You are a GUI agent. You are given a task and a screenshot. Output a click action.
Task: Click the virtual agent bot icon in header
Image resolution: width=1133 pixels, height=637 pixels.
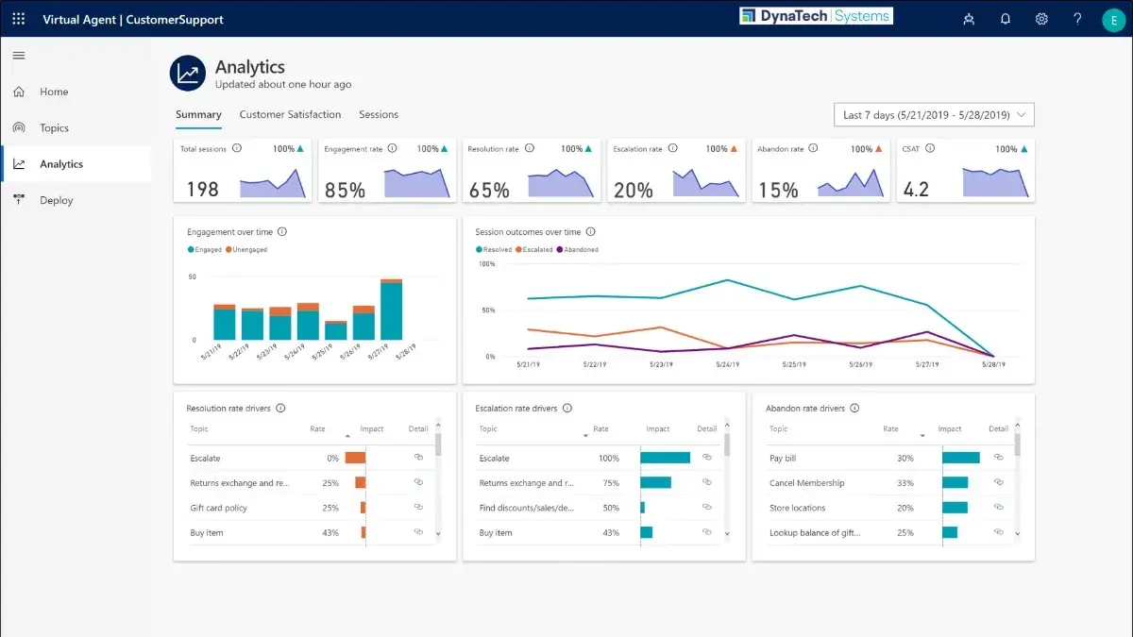click(x=969, y=19)
